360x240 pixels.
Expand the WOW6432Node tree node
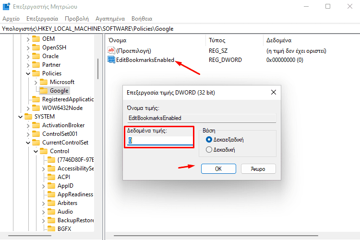[x=28, y=108]
